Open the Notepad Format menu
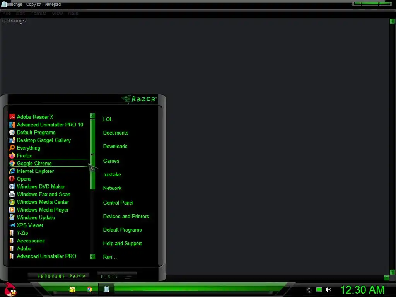The image size is (396, 297). pyautogui.click(x=38, y=14)
